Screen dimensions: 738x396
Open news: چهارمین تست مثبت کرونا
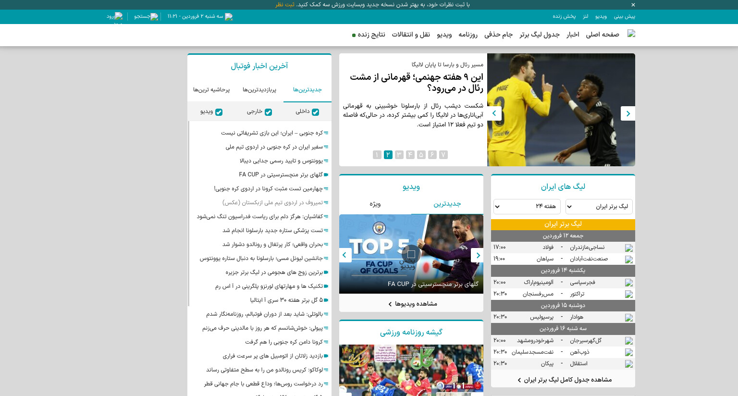[268, 188]
